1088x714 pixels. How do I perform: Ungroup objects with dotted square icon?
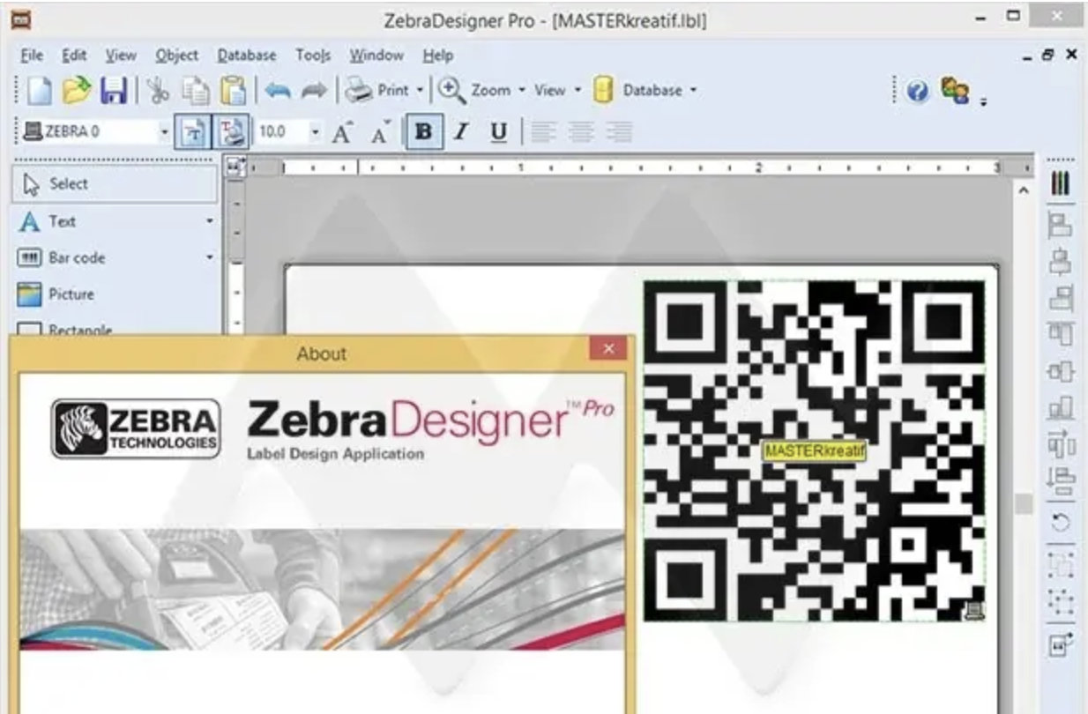coord(1061,601)
